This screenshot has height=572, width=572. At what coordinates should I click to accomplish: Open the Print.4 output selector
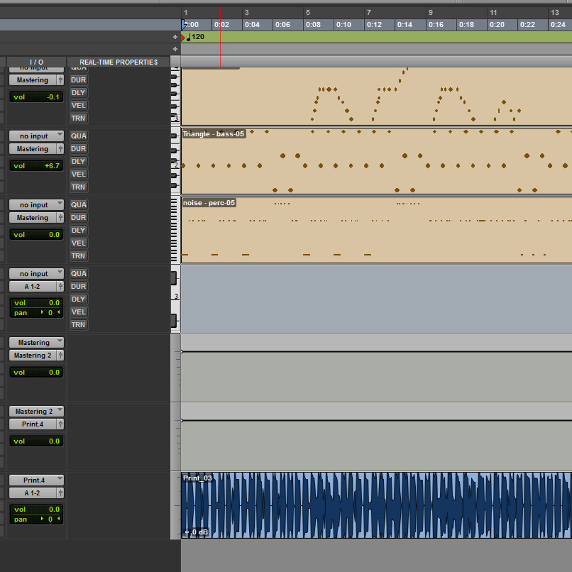(x=33, y=424)
